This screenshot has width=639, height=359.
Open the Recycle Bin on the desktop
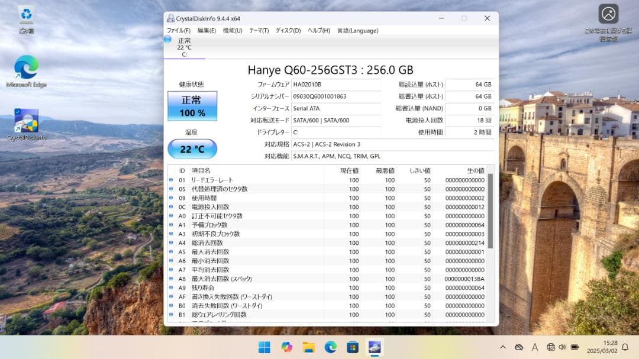(x=25, y=15)
